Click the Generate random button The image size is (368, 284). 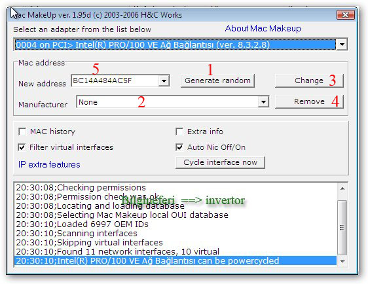(217, 81)
